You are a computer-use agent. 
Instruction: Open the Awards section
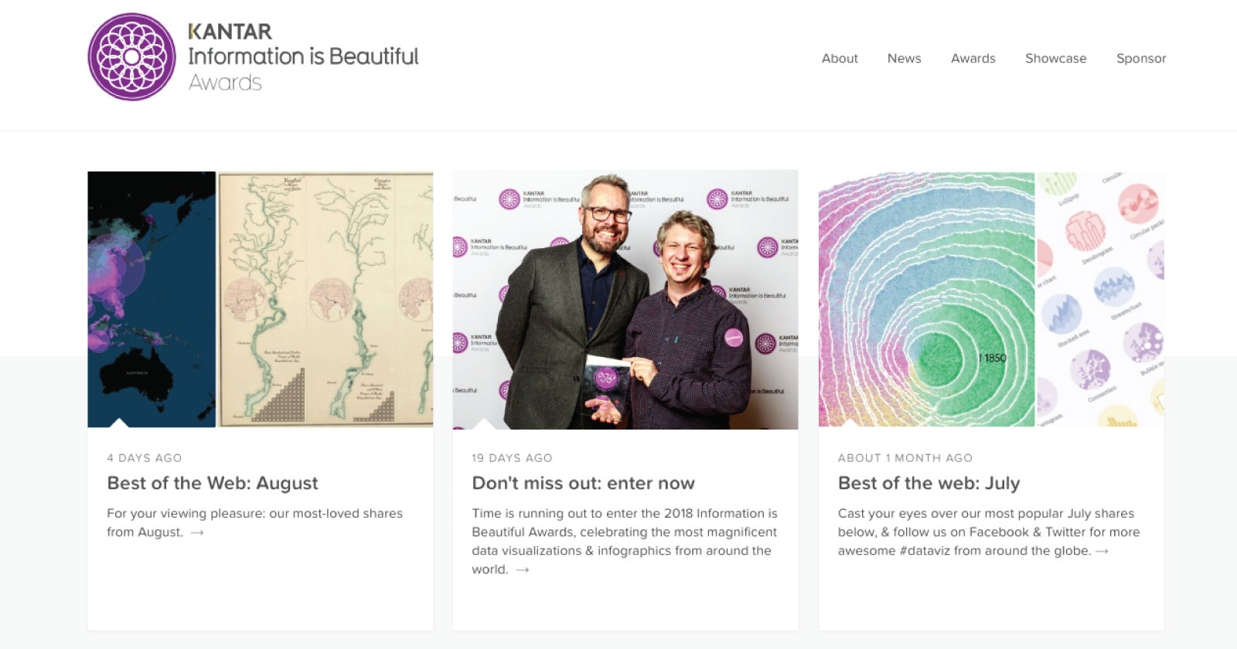973,58
